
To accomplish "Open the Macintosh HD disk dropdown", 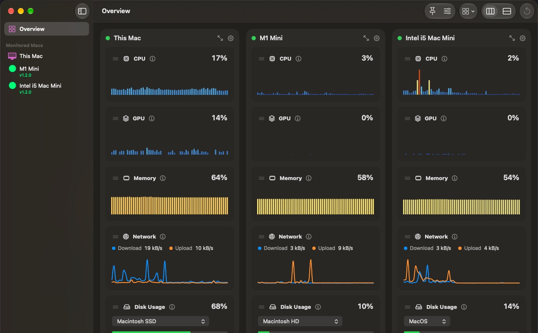I will click(x=300, y=322).
